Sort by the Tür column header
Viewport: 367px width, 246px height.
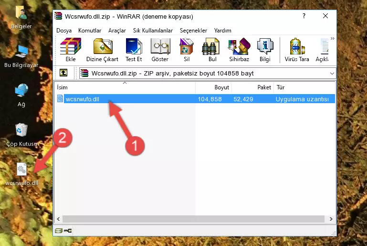click(x=304, y=87)
